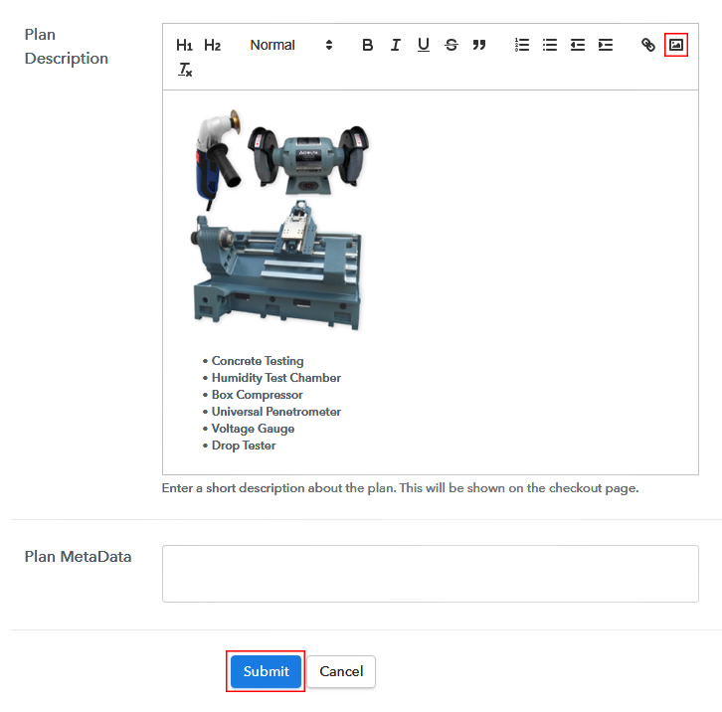Click the description helper text below editor
This screenshot has height=712, width=722.
(x=400, y=487)
